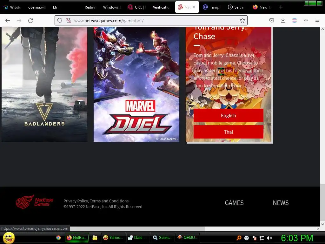Close the active NetEase tab
This screenshot has width=325, height=244.
194,7
